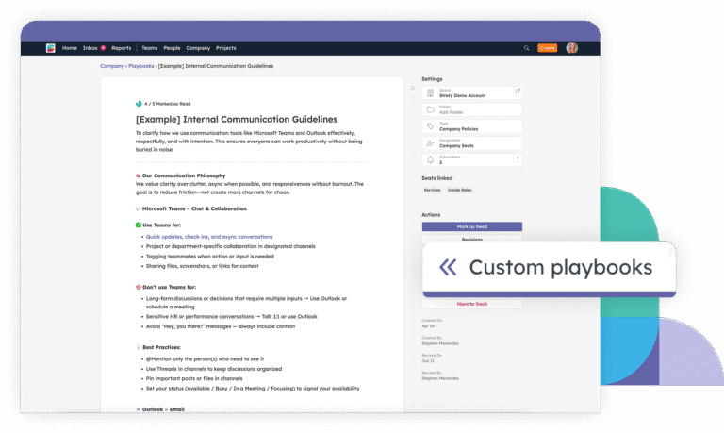
Task: Click 'Pin important posts' bullet
Action: coord(194,378)
